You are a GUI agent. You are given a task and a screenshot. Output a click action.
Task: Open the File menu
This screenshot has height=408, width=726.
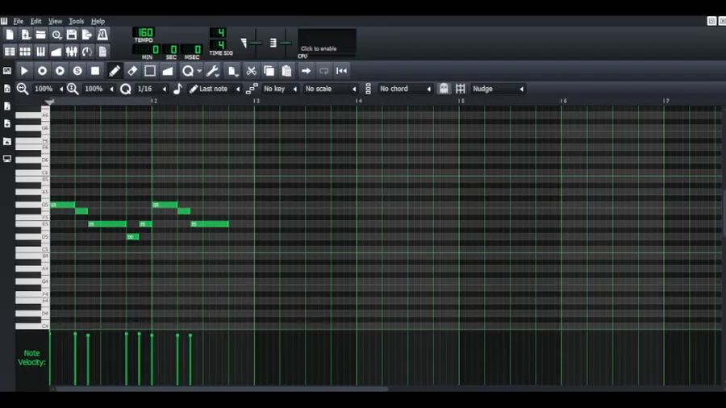[18, 21]
